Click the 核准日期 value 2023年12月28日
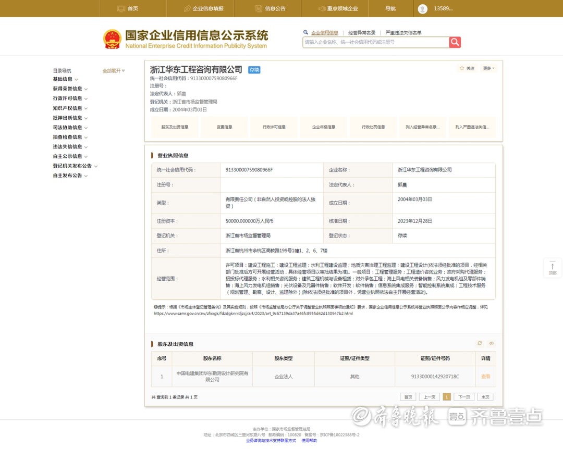The height and width of the screenshot is (449, 563). tap(415, 221)
